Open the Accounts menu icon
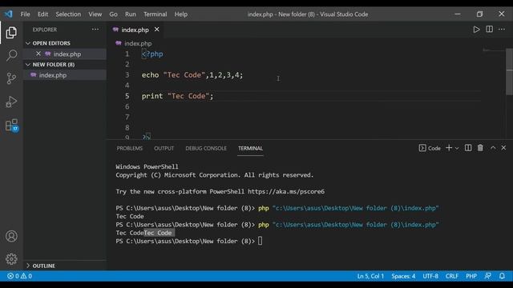Screen dimensions: 513x288 [11, 236]
